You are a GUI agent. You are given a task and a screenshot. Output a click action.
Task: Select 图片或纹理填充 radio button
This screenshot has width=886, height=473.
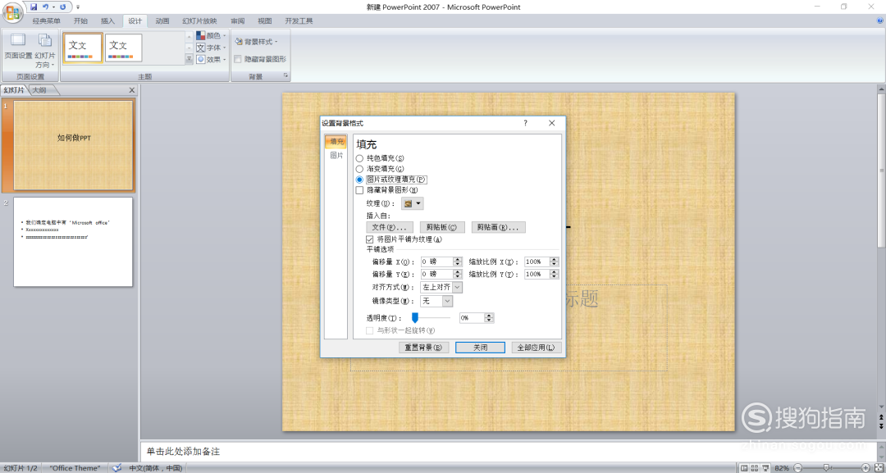click(x=360, y=180)
